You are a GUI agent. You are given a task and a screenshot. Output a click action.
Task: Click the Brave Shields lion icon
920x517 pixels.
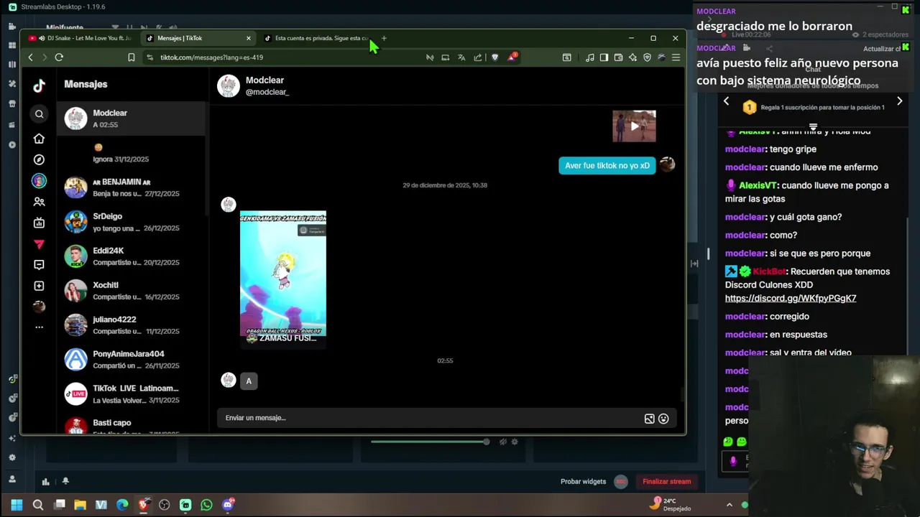[494, 57]
